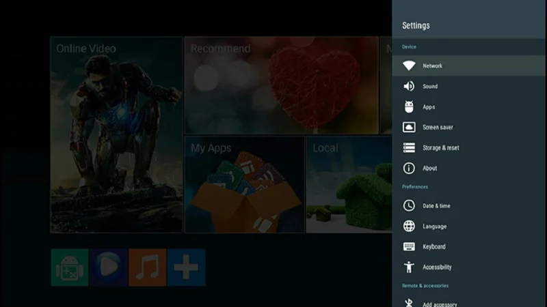
Task: Select Add accessory entry
Action: [469, 302]
